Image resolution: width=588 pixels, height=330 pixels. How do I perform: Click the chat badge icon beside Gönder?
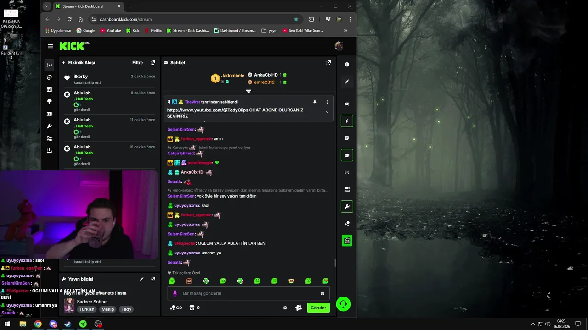(x=299, y=308)
